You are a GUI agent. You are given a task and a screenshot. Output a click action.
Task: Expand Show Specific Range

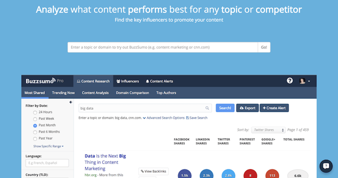click(x=48, y=146)
